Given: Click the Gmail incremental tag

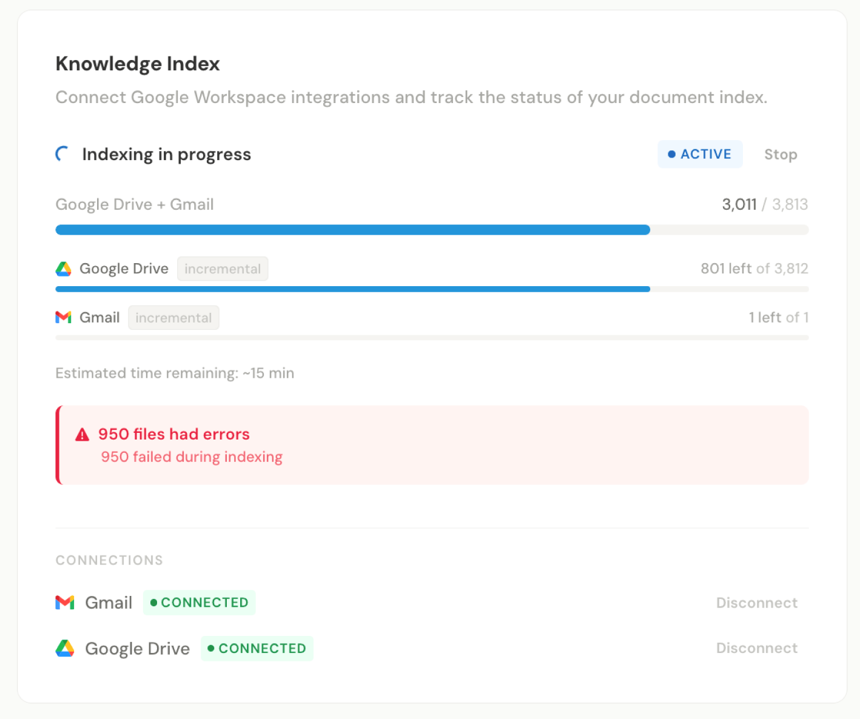Looking at the screenshot, I should coord(173,318).
